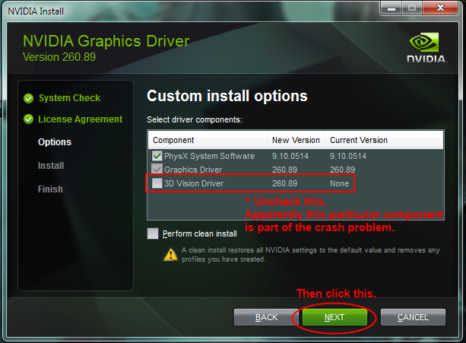Click 3D Vision Driver new version 260.89
Image resolution: width=466 pixels, height=343 pixels.
284,183
